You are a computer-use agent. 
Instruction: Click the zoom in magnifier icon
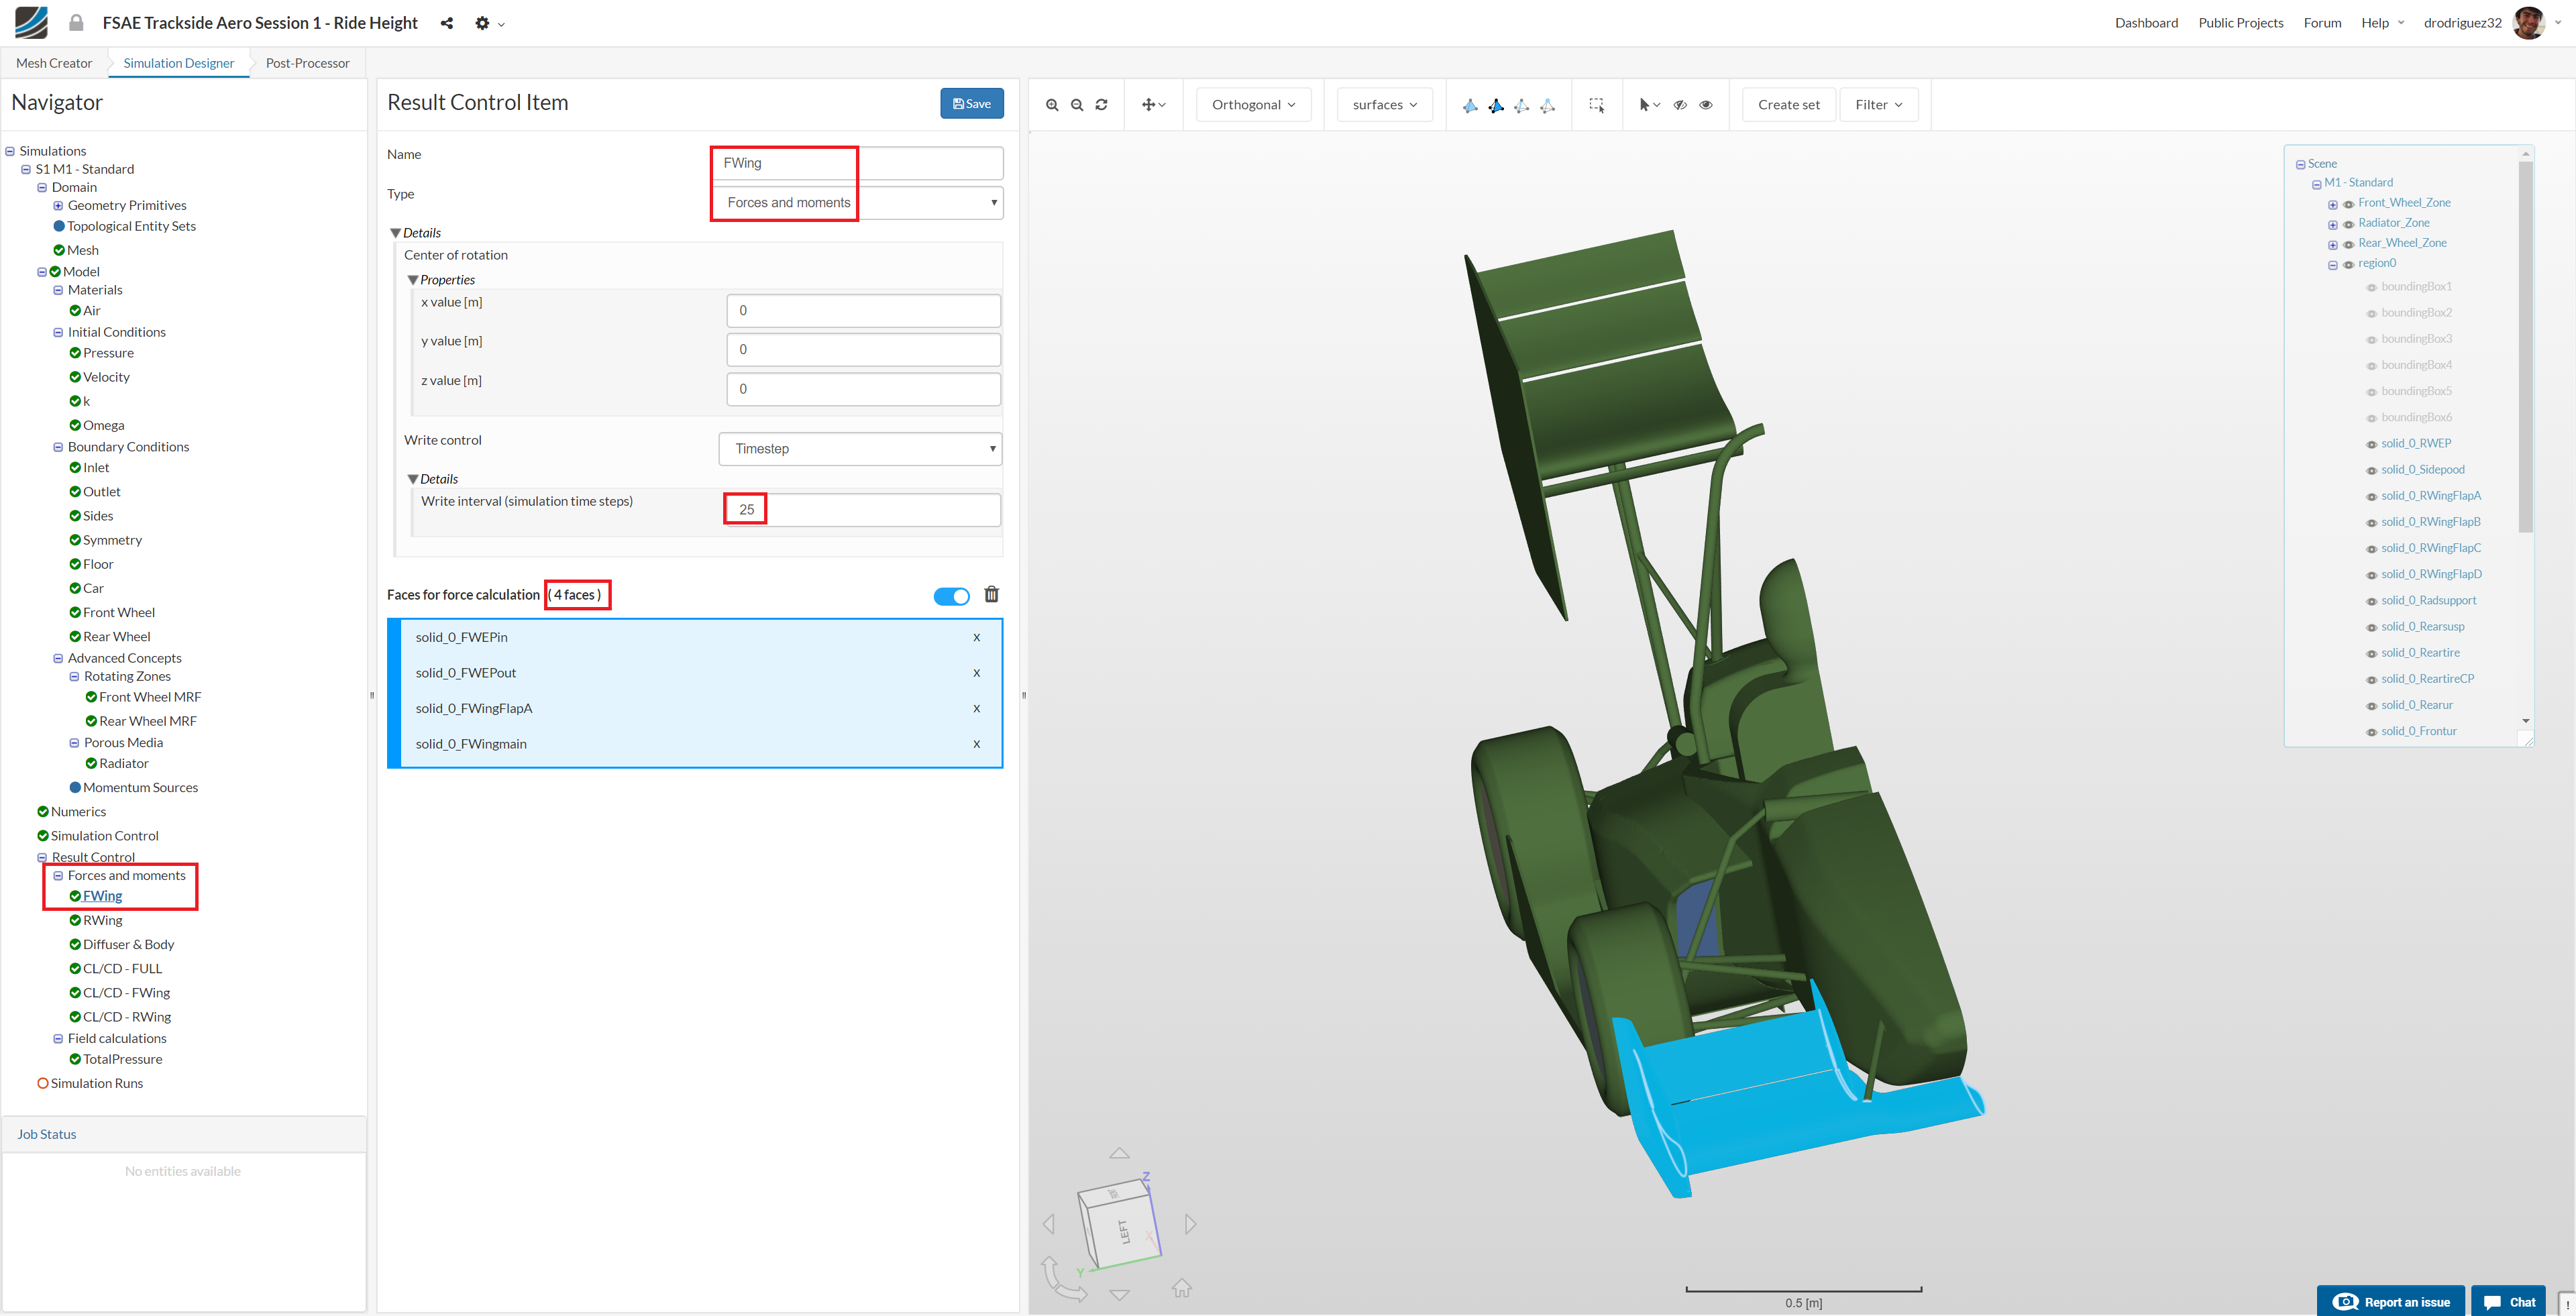[x=1052, y=105]
